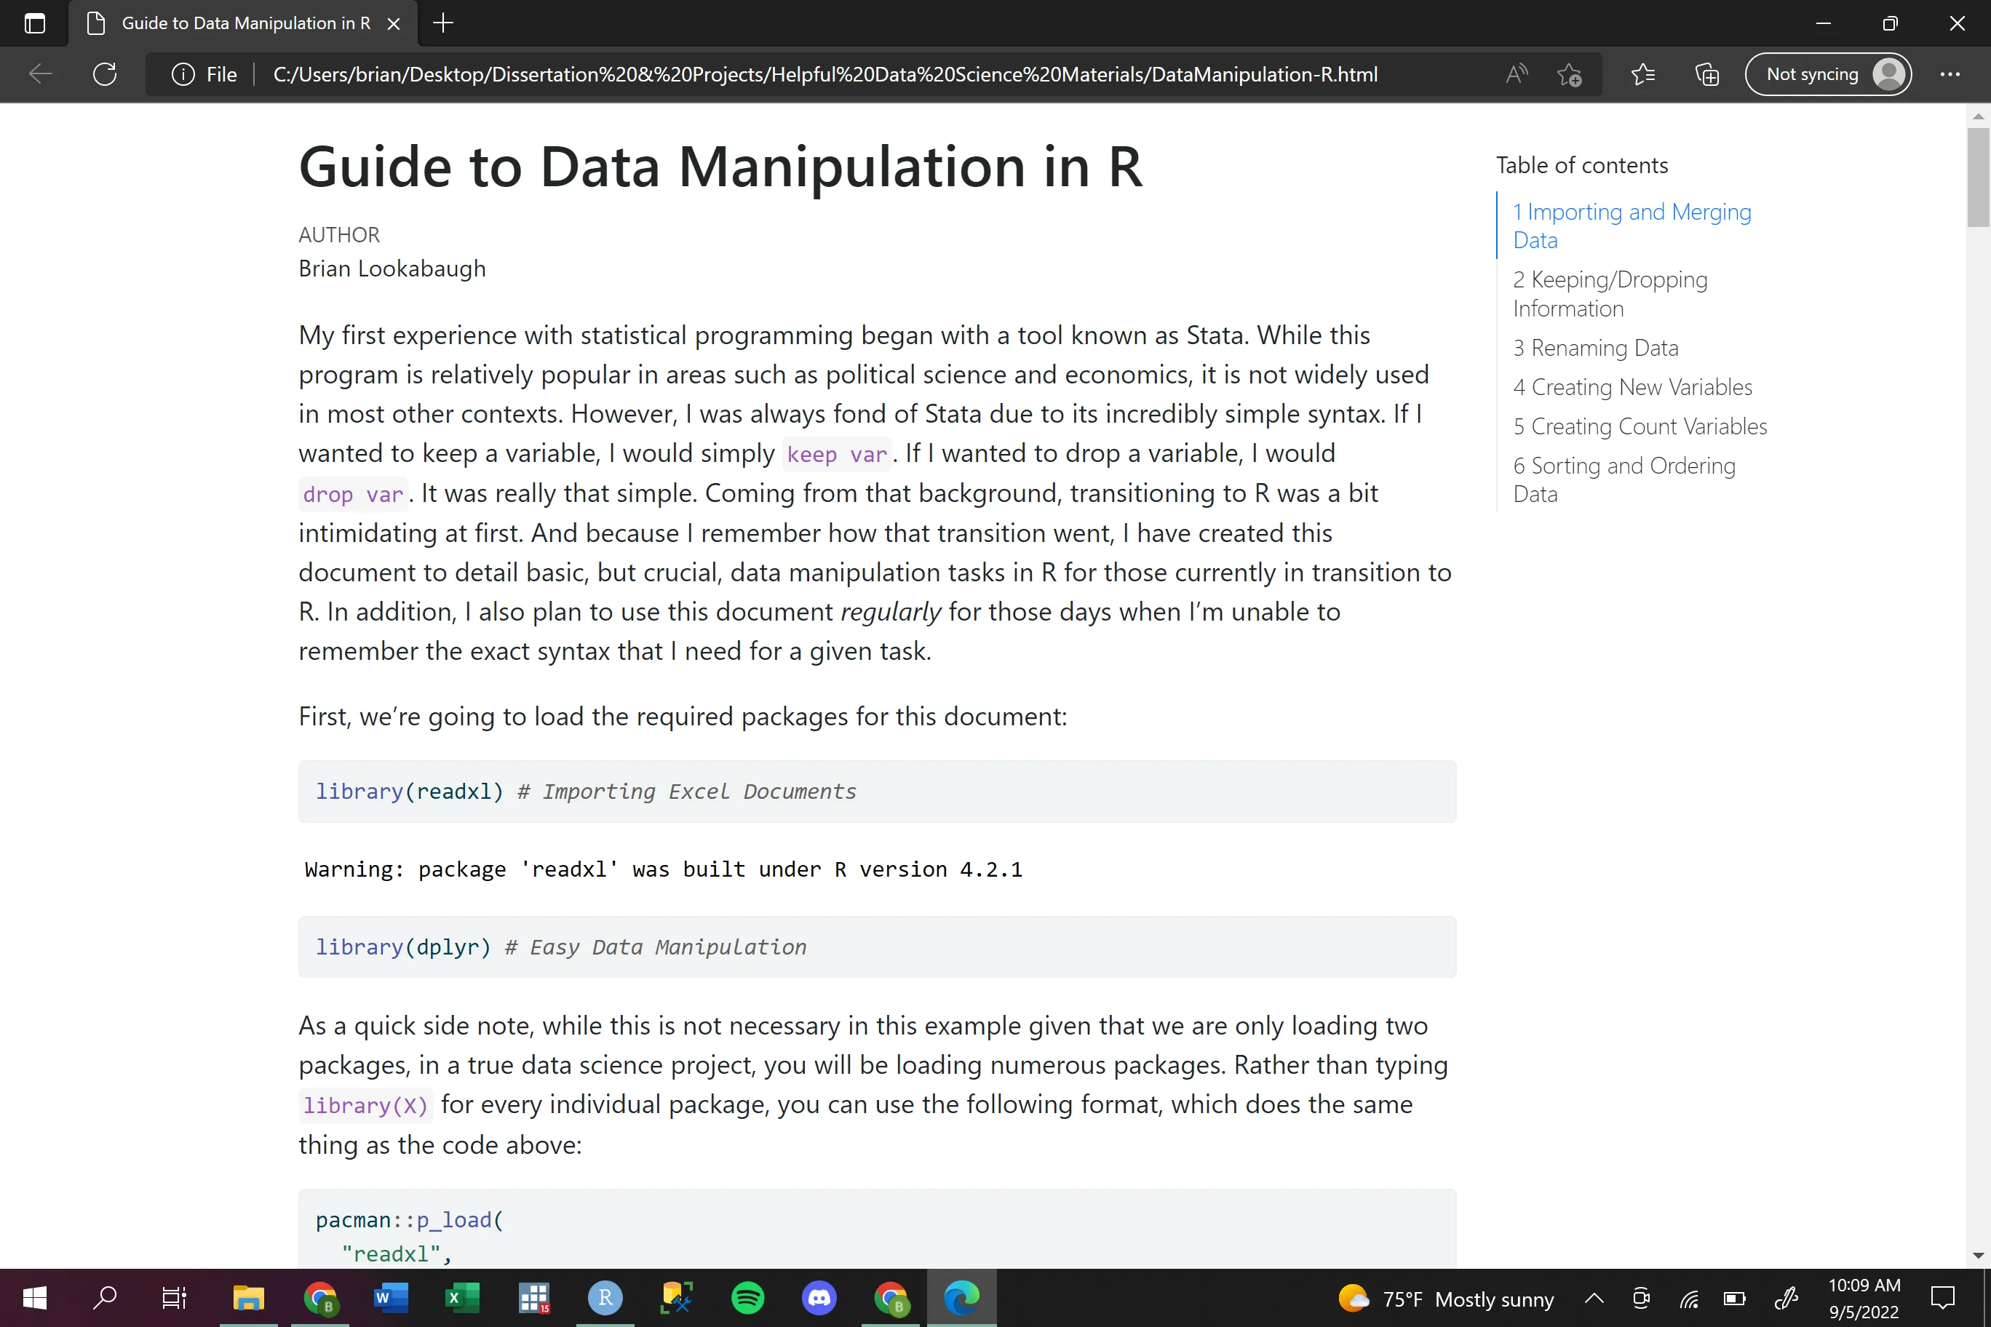
Task: Click the browser Refresh icon
Action: pyautogui.click(x=105, y=74)
